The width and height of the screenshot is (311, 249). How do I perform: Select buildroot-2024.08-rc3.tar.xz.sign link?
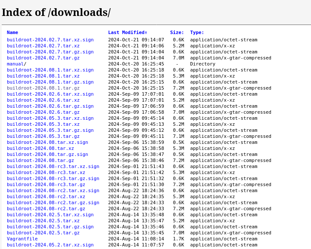[53, 166]
